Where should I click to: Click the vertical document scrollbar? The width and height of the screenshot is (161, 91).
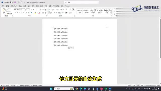click(x=160, y=38)
